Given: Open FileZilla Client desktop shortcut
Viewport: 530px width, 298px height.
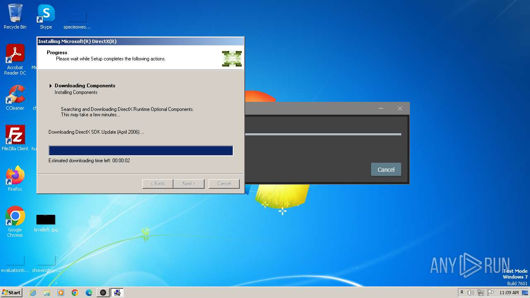Looking at the screenshot, I should click(x=15, y=138).
